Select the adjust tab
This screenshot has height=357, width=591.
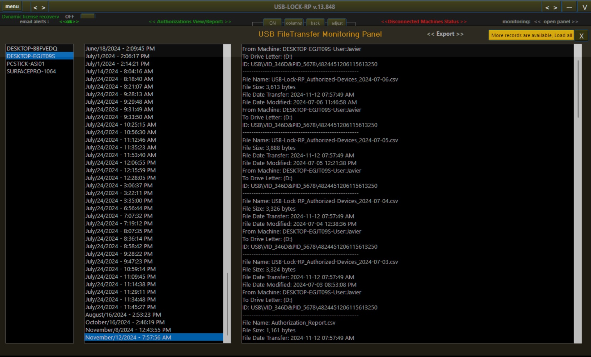pyautogui.click(x=337, y=23)
